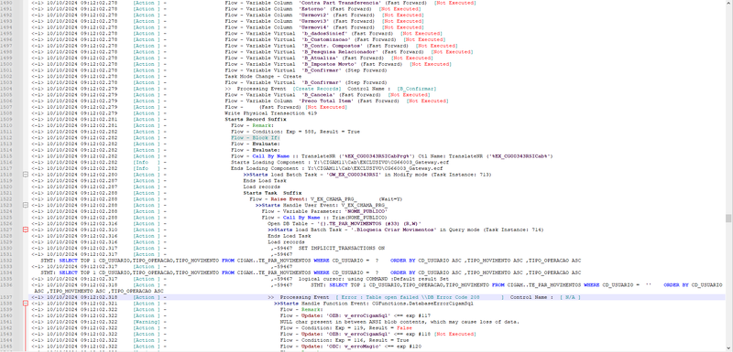Click 'b_dadosSinief' virtual variable name
This screenshot has width=733, height=352.
pyautogui.click(x=324, y=34)
